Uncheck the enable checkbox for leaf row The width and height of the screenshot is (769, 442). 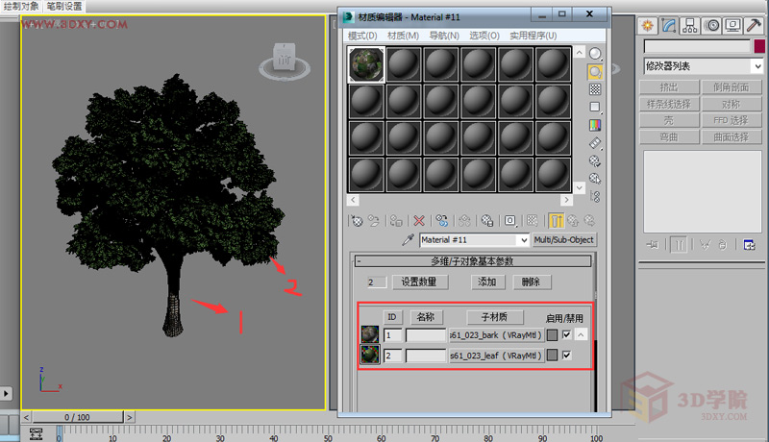point(567,355)
